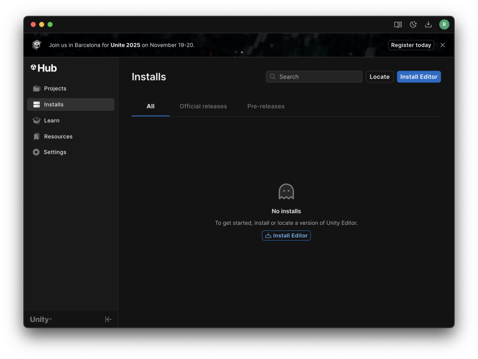Viewport: 478px width, 359px height.
Task: Click the yellow minimize window button
Action: coord(42,24)
